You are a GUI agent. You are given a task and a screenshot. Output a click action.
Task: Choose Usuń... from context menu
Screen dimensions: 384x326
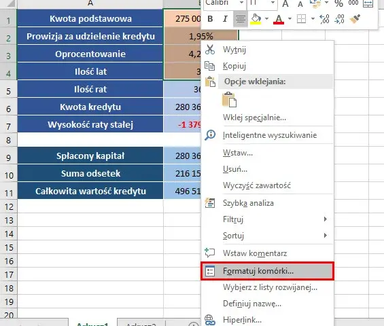[267, 169]
